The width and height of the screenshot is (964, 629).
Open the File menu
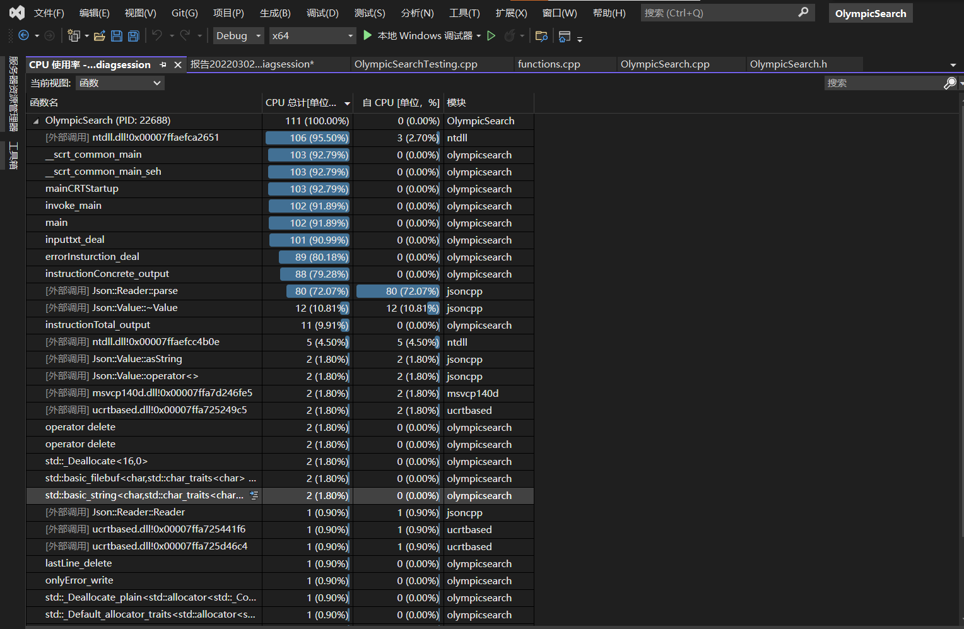coord(49,13)
